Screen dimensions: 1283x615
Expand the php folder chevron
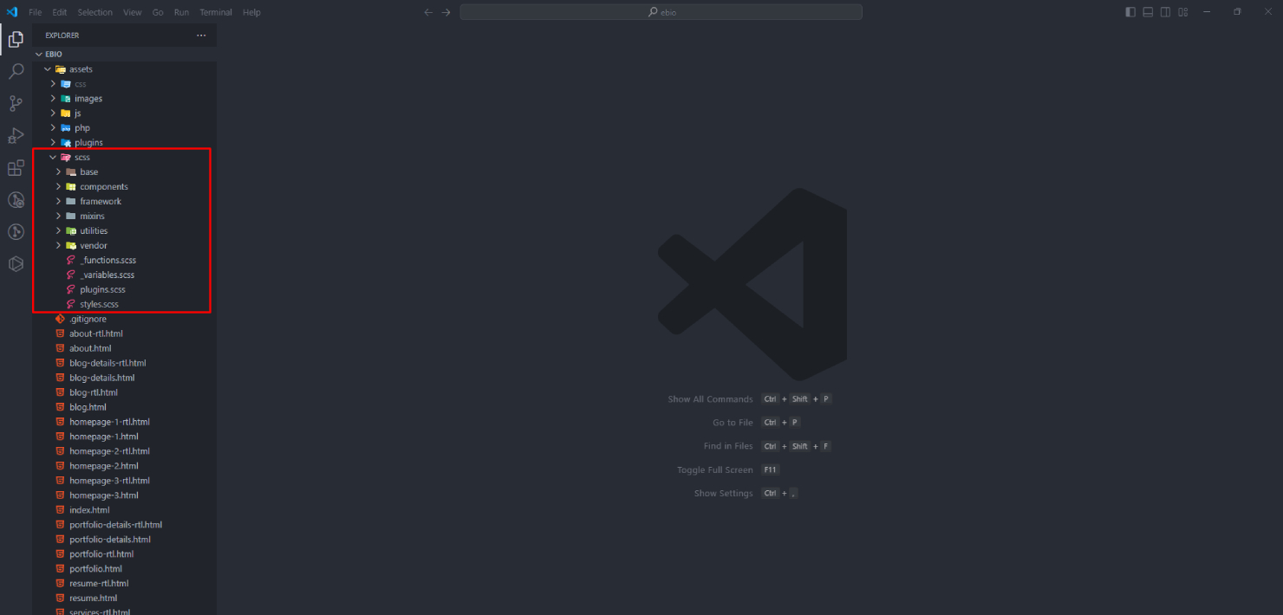tap(53, 128)
